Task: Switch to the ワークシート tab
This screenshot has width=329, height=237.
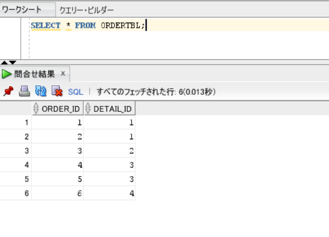Action: pos(22,9)
